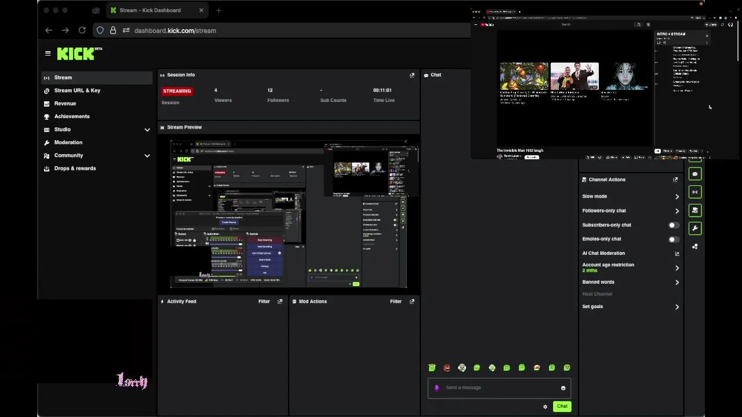Click the Create button in YouTube window
742x417 pixels.
pyautogui.click(x=711, y=24)
